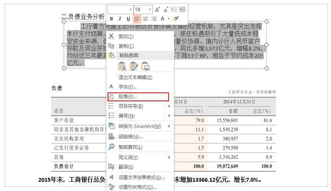331x191 pixels.
Task: Click the format shape icon
Action: point(111,187)
